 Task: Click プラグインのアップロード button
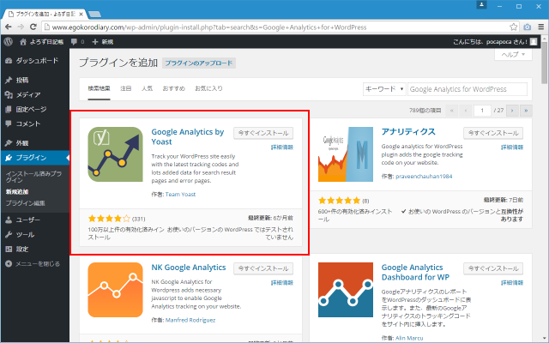199,63
